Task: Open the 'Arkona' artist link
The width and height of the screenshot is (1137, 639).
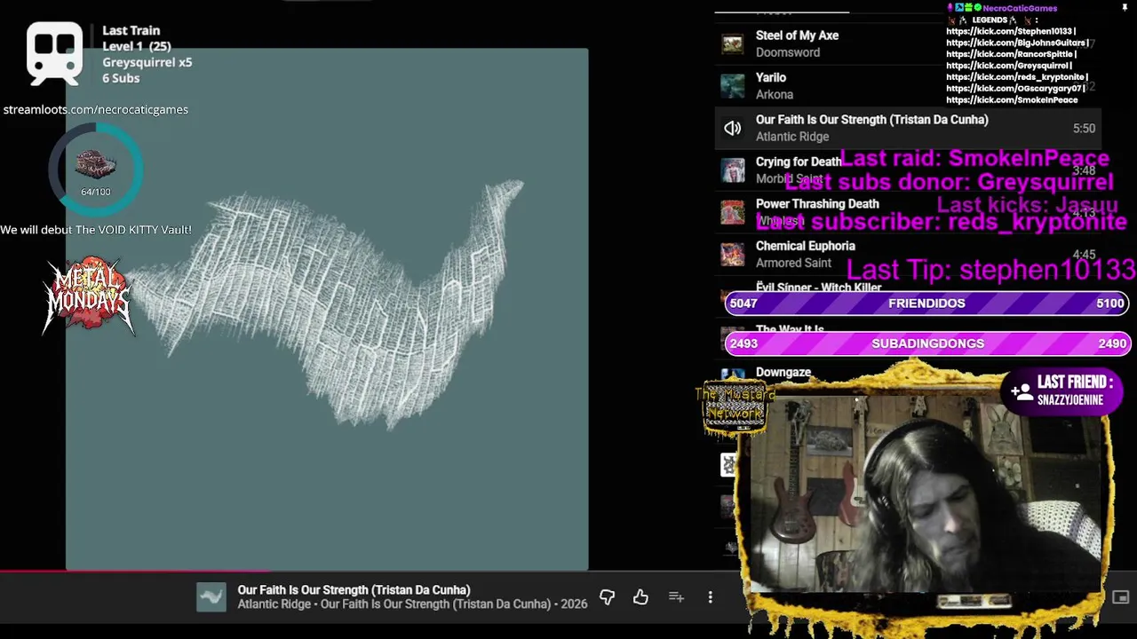Action: (x=775, y=94)
